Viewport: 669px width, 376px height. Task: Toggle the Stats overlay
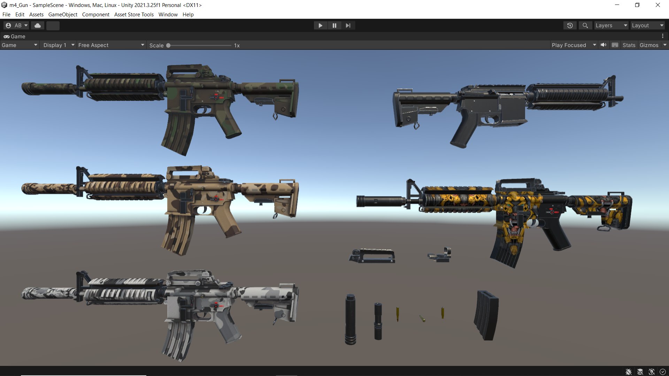pyautogui.click(x=629, y=45)
